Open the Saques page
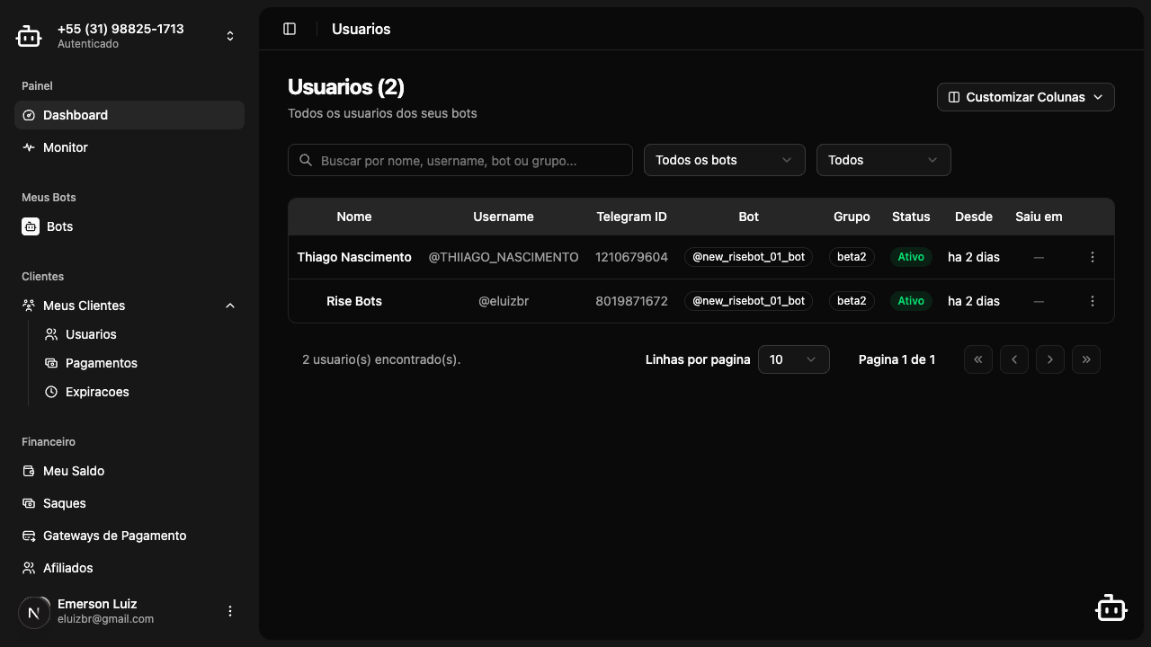This screenshot has height=647, width=1151. [x=129, y=503]
